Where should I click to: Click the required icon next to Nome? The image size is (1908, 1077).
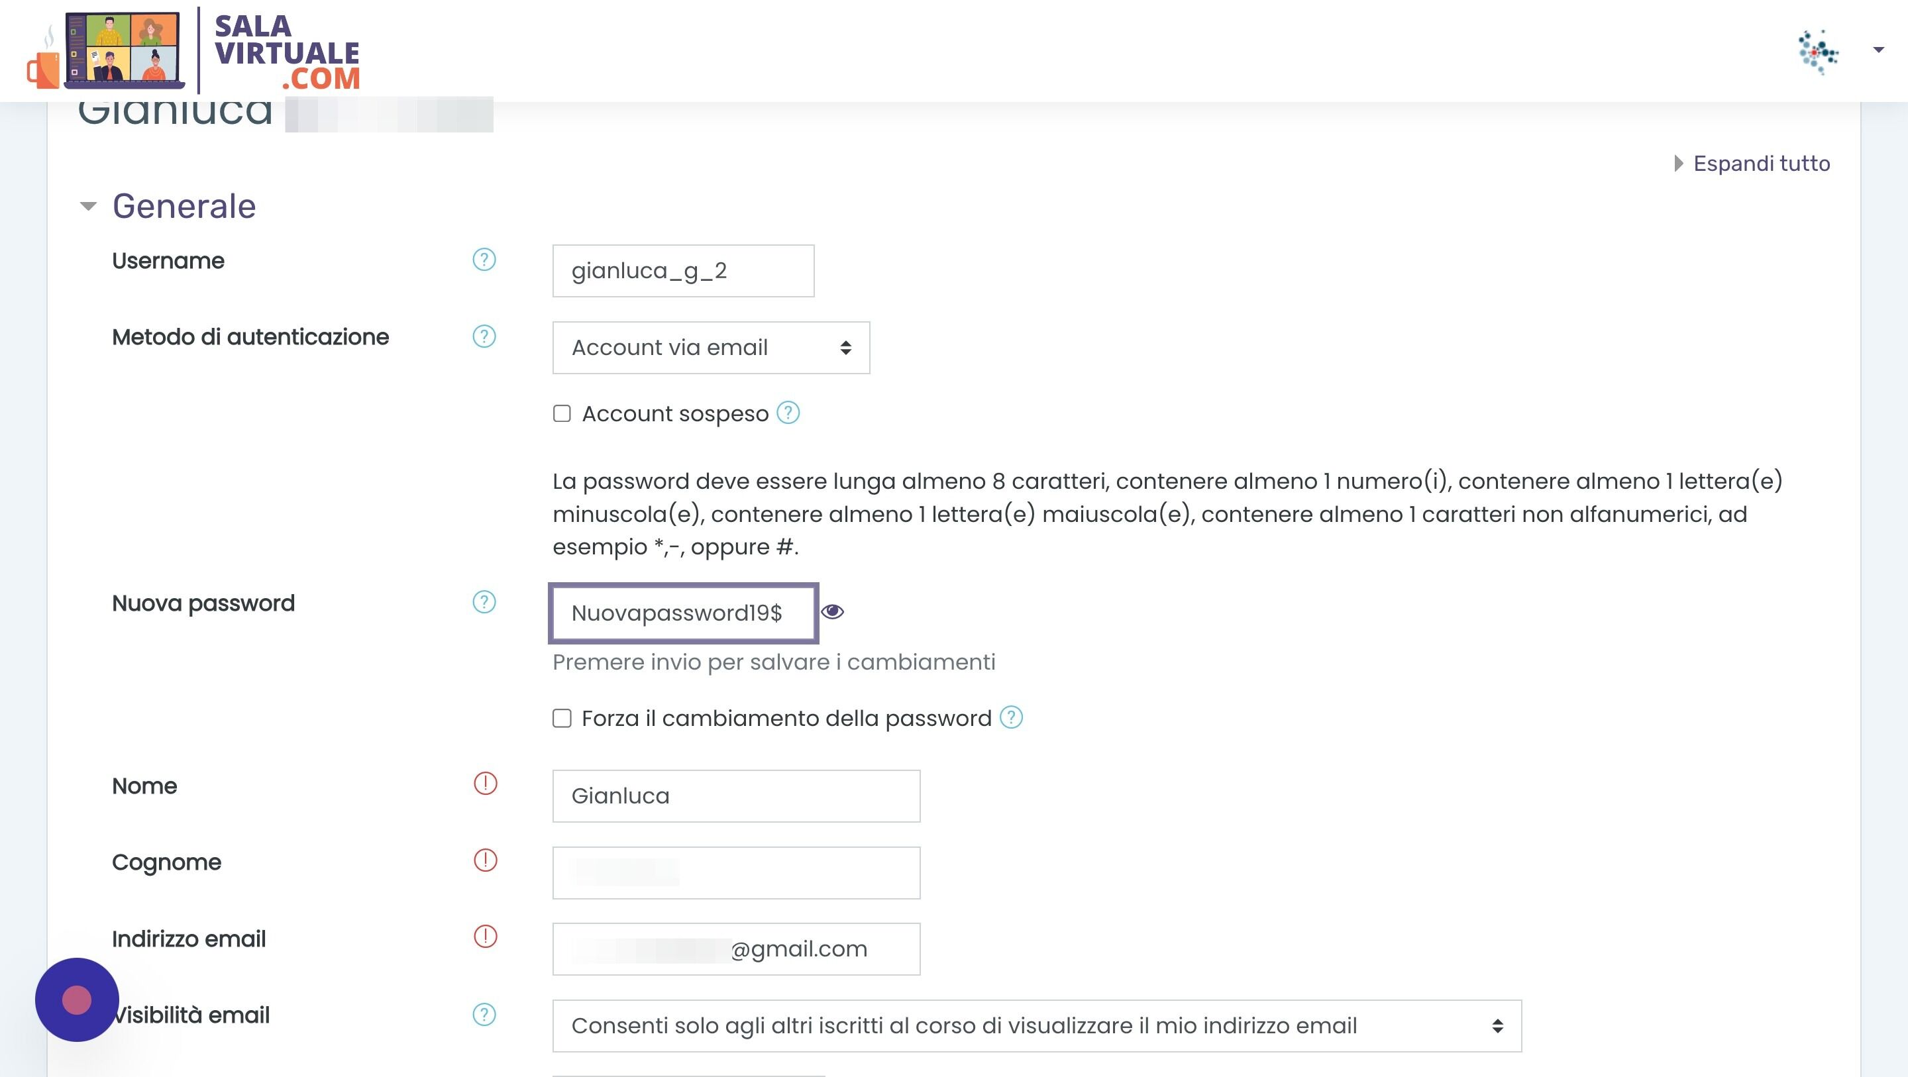click(x=485, y=784)
